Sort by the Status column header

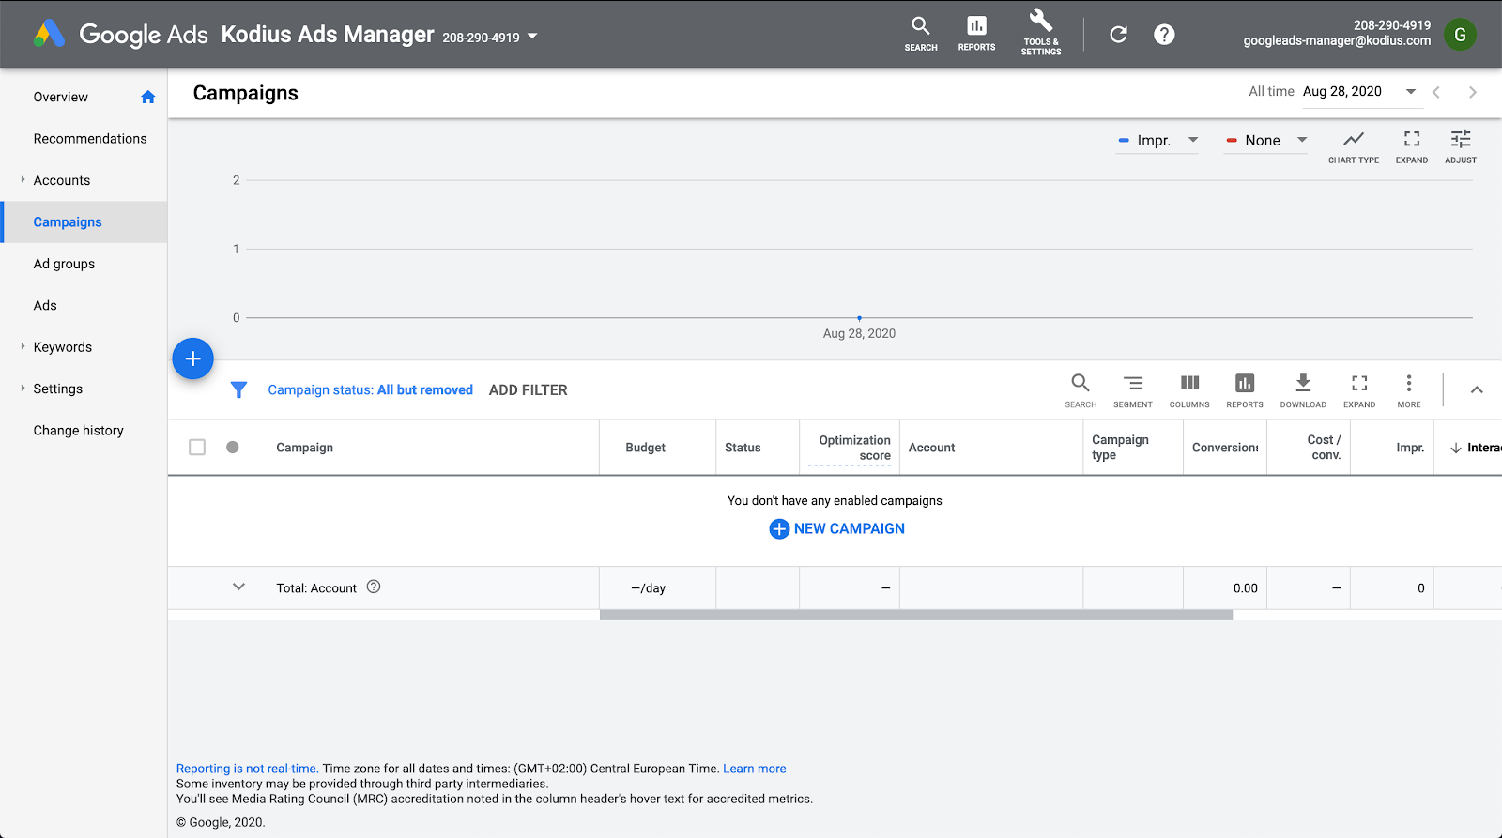[x=743, y=448]
